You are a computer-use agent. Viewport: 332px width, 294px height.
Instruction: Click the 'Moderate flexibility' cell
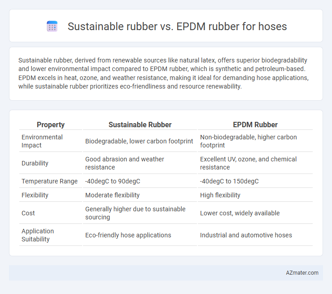140,195
